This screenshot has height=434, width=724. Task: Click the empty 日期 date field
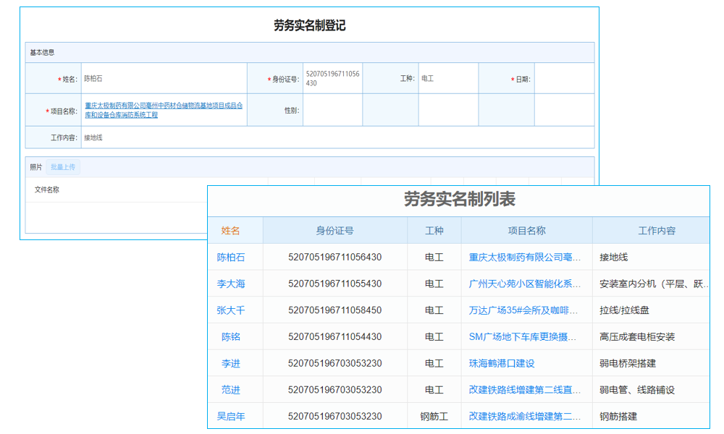[x=565, y=77]
